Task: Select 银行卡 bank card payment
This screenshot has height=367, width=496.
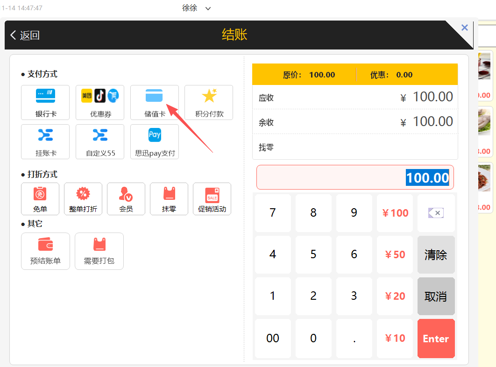Action: coord(45,102)
